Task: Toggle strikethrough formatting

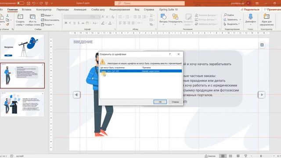Action: pyautogui.click(x=83, y=23)
